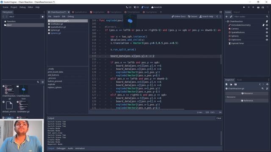Open Search Help
Image resolution: width=271 pixels, height=152 pixels.
click(x=206, y=16)
